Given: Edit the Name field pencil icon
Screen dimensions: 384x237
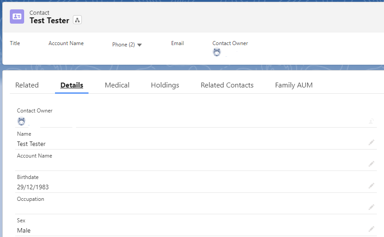Looking at the screenshot, I should click(371, 142).
